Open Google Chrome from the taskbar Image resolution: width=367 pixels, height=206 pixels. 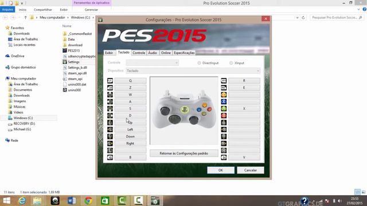click(88, 201)
